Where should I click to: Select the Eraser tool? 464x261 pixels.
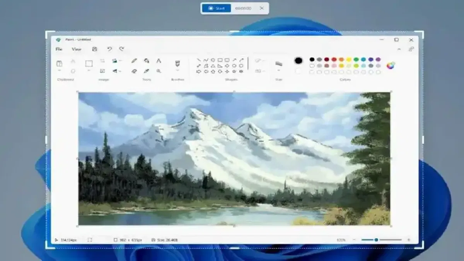pos(134,71)
